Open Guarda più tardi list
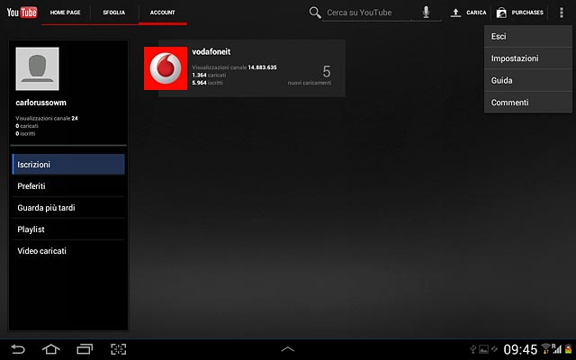 point(68,208)
